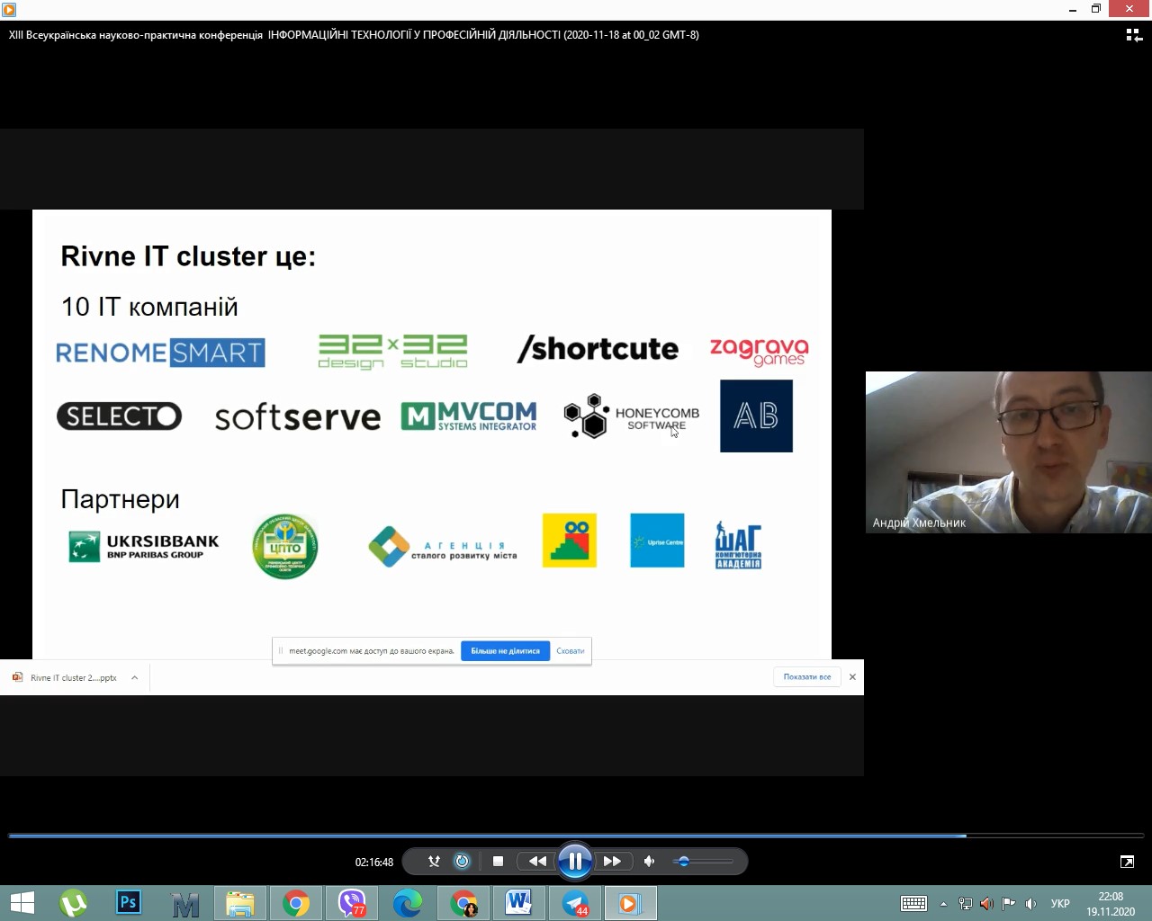
Task: Toggle shuffle mode in the player
Action: (x=434, y=862)
